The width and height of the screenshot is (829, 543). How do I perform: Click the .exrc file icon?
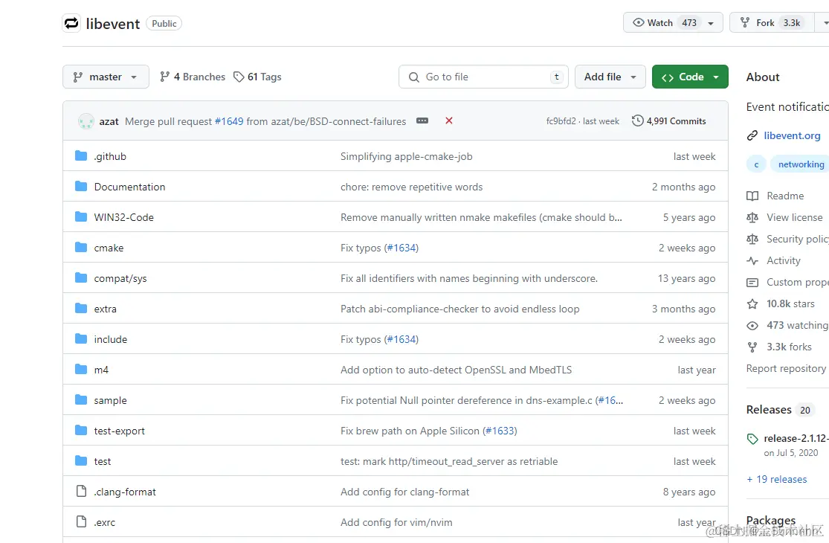pos(82,522)
